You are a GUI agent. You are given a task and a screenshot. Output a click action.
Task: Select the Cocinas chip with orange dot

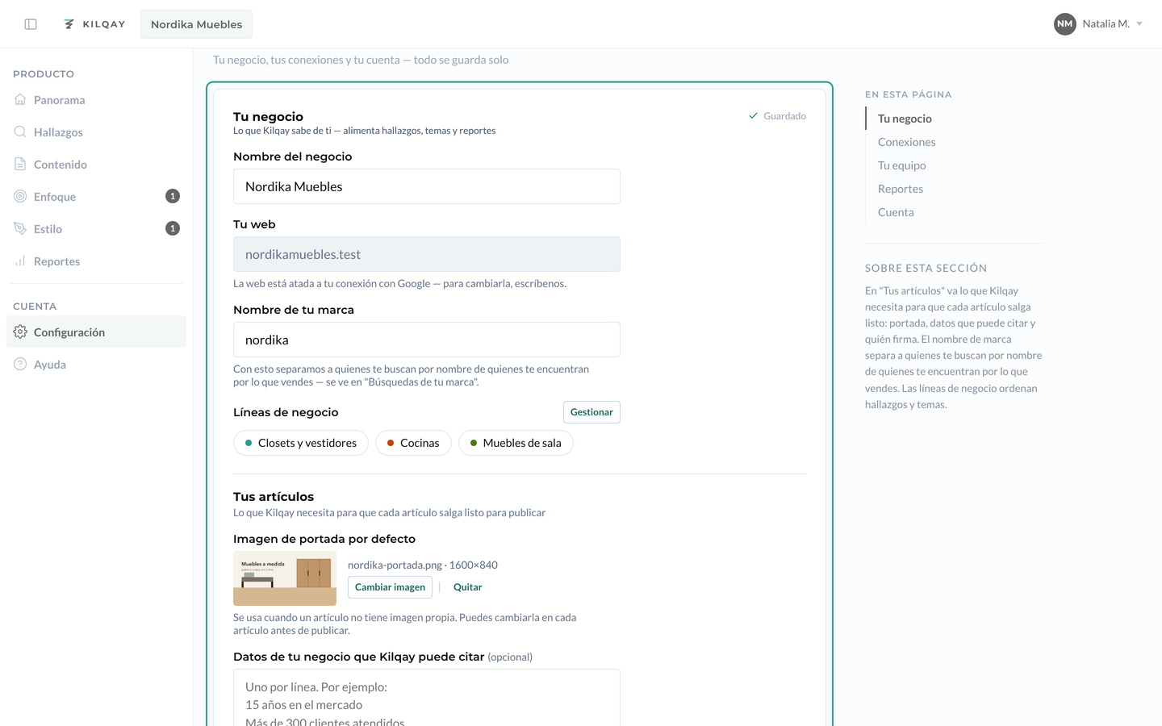413,443
